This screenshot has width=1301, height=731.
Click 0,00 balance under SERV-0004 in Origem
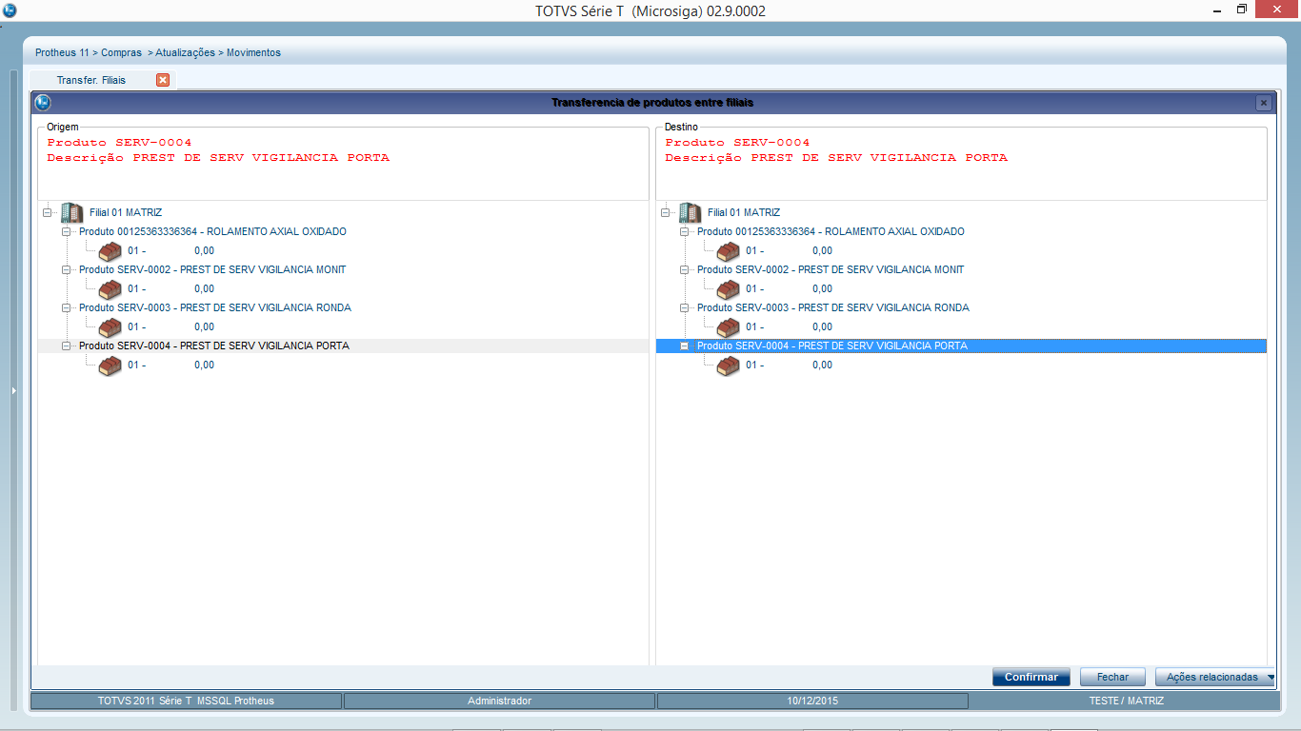[x=204, y=365]
